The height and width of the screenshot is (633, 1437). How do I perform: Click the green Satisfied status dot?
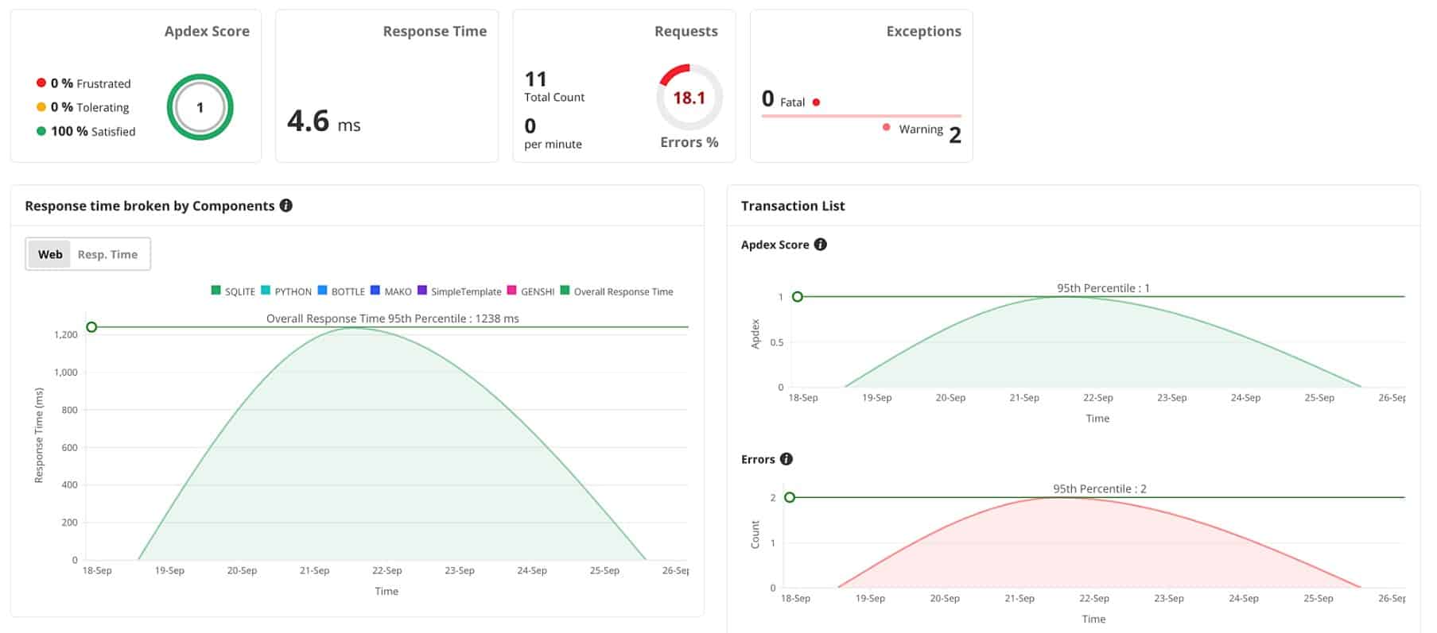41,131
